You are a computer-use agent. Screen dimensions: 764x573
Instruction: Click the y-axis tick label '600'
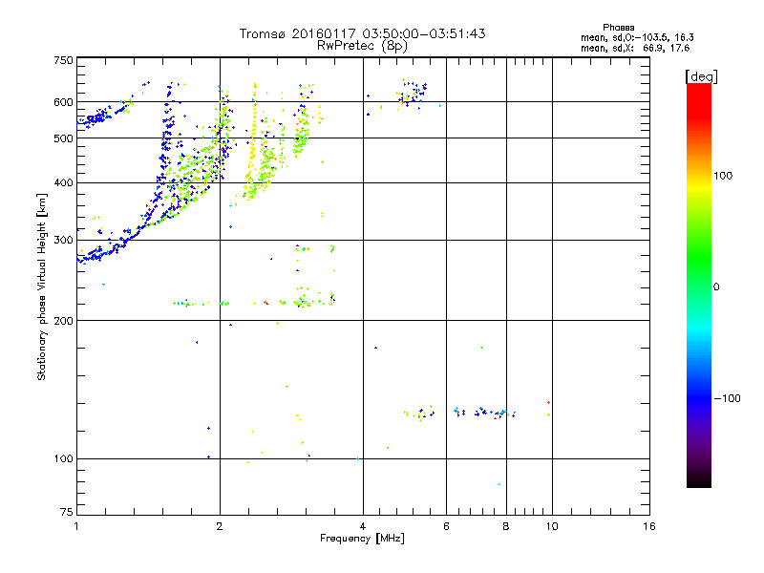click(x=63, y=102)
